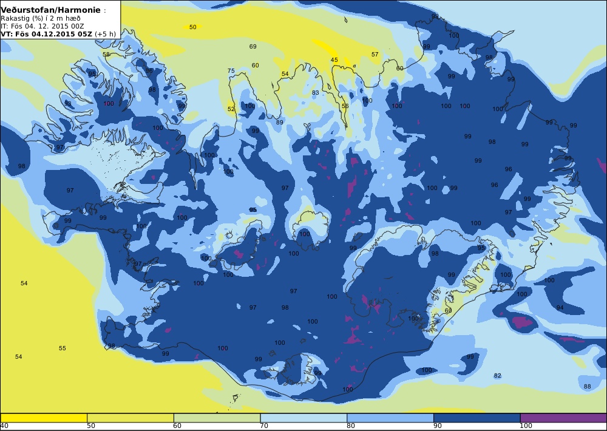Click the legend scale label 90
The height and width of the screenshot is (431, 607).
438,426
